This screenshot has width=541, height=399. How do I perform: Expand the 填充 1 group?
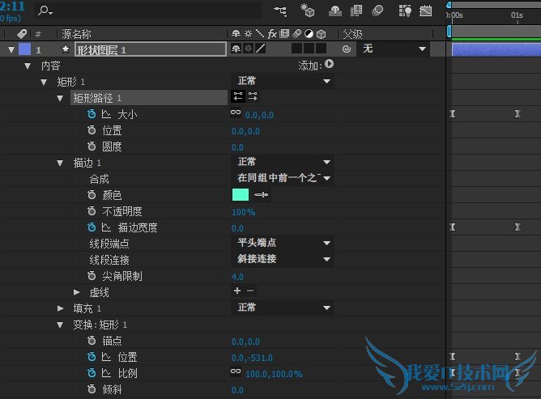coord(60,308)
